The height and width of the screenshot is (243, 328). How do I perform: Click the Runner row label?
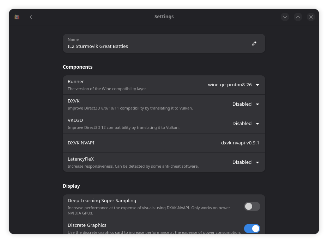coord(76,82)
